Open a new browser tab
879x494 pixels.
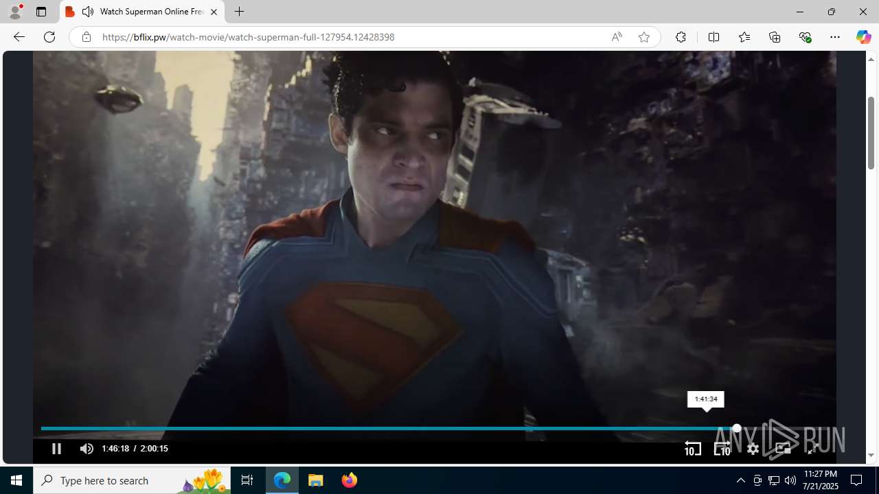239,12
